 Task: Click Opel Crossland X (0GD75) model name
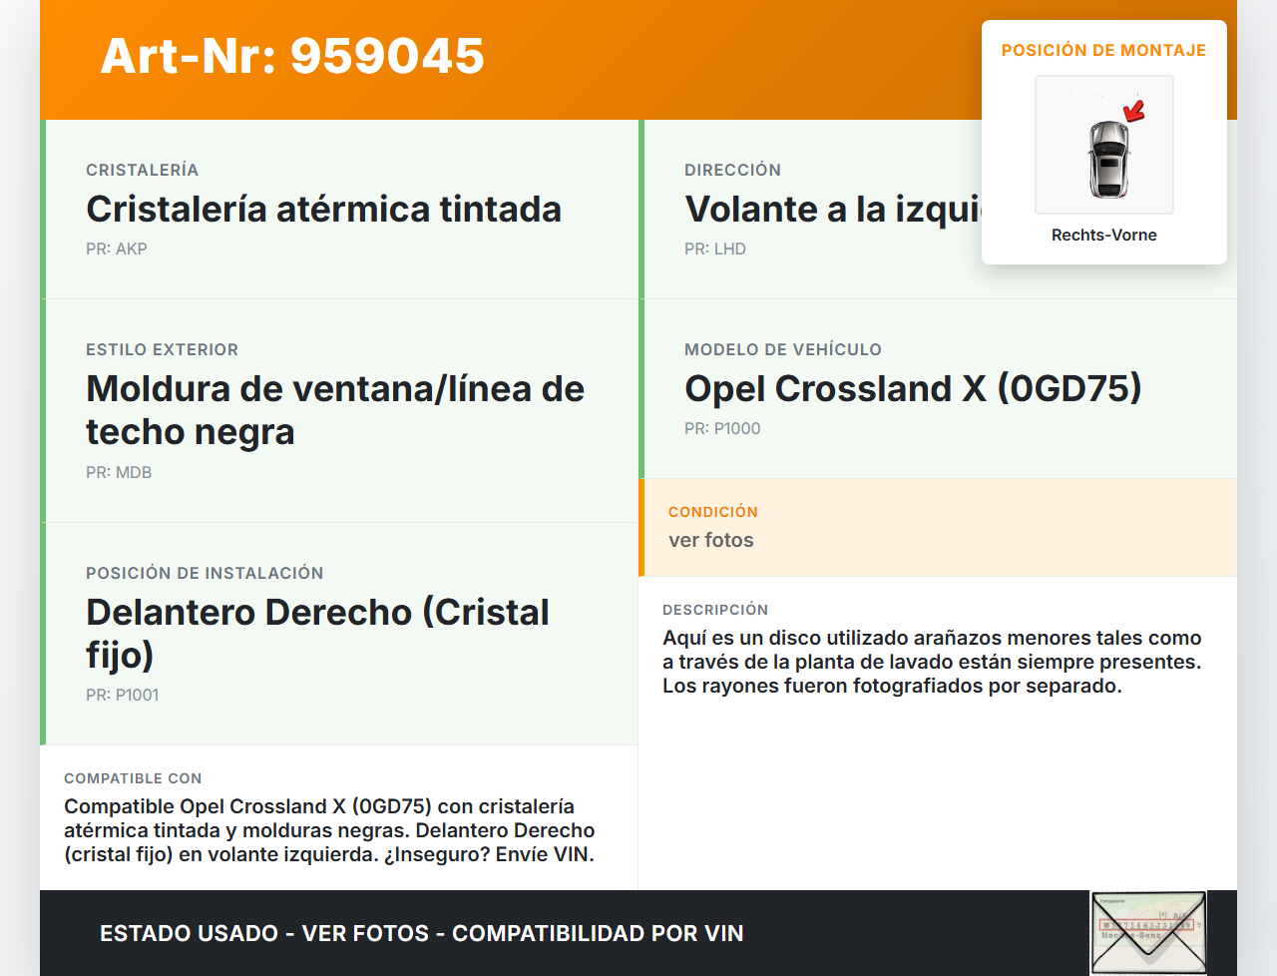click(913, 389)
